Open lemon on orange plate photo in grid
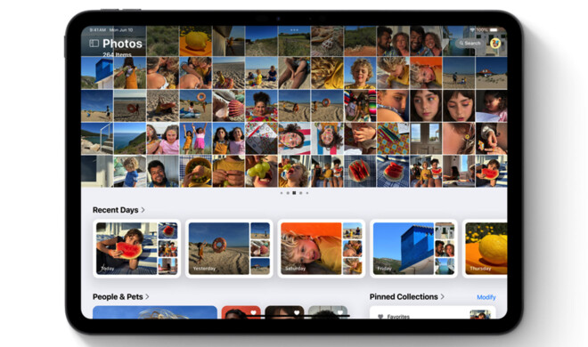Image resolution: width=588 pixels, height=347 pixels. tap(195, 41)
